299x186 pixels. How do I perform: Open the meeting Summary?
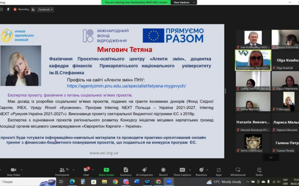pyautogui.click(x=126, y=170)
